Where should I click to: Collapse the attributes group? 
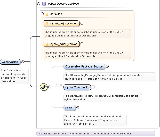[x=42, y=14]
